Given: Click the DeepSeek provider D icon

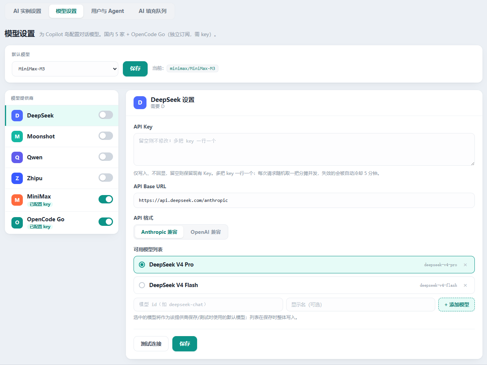Looking at the screenshot, I should pos(17,116).
